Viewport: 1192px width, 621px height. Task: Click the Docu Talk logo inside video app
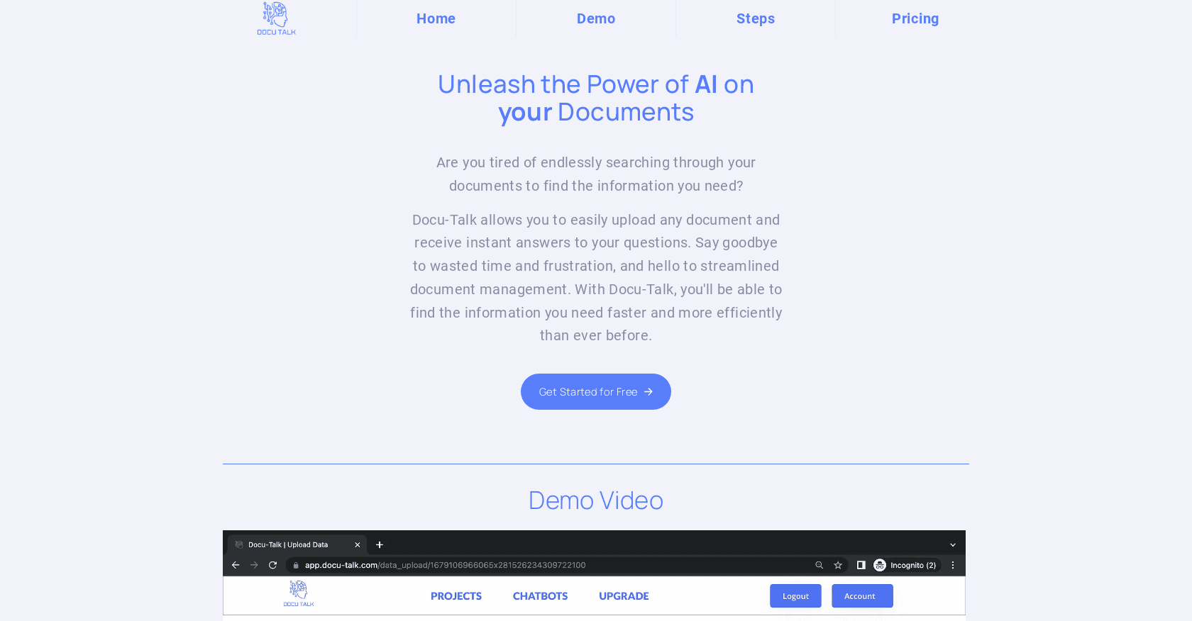tap(299, 593)
